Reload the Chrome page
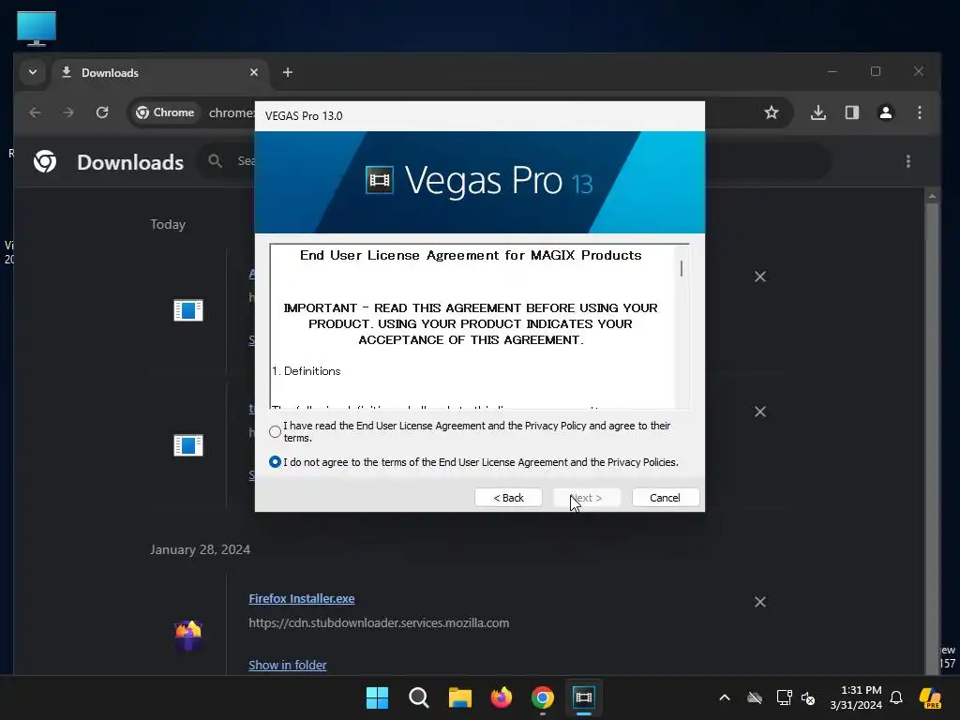This screenshot has height=720, width=960. click(102, 112)
